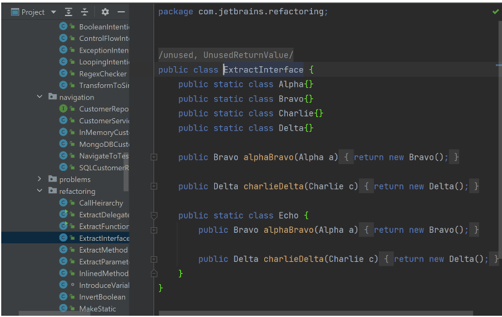Hide the Project panel with minus icon
The height and width of the screenshot is (317, 502).
121,12
